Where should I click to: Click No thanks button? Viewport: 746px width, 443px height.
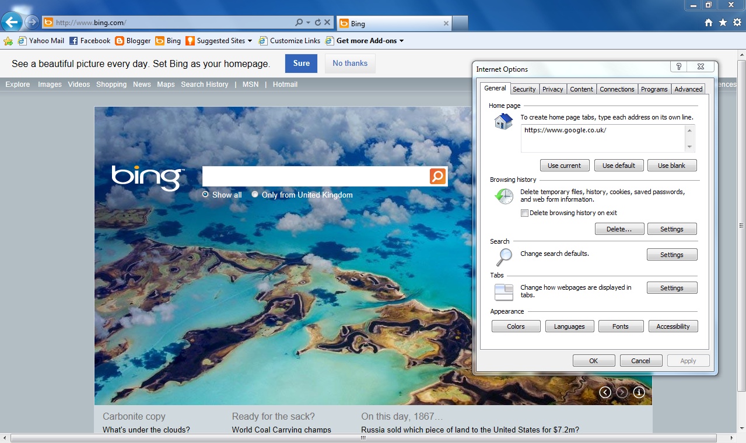click(350, 64)
